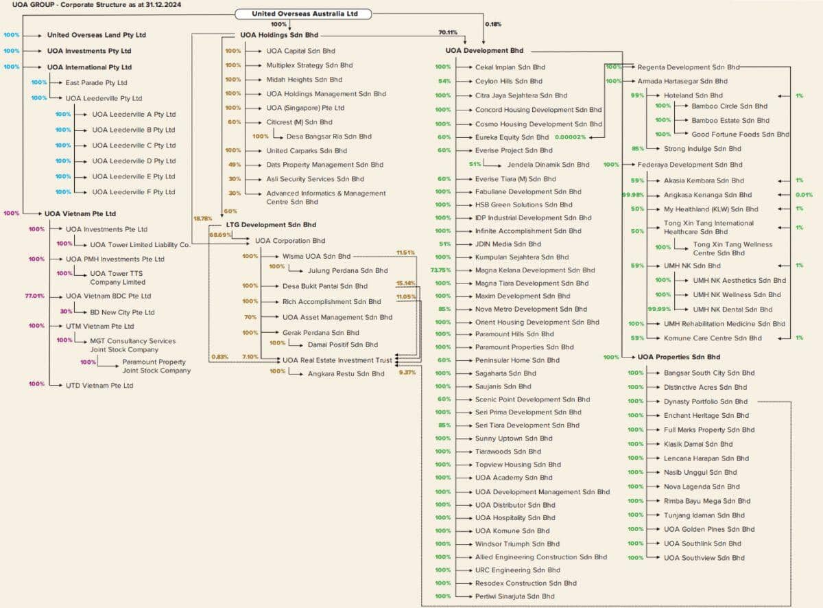Click the 70.11% ownership label
This screenshot has width=823, height=608.
point(448,32)
